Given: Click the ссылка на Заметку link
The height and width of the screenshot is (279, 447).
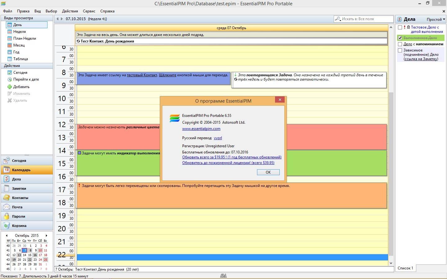Looking at the screenshot, I should tap(421, 59).
